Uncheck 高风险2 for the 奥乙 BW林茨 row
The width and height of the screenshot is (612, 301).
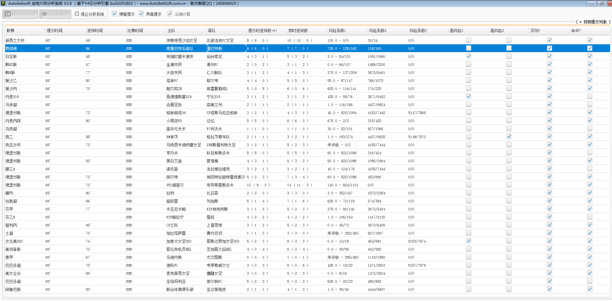(x=509, y=137)
